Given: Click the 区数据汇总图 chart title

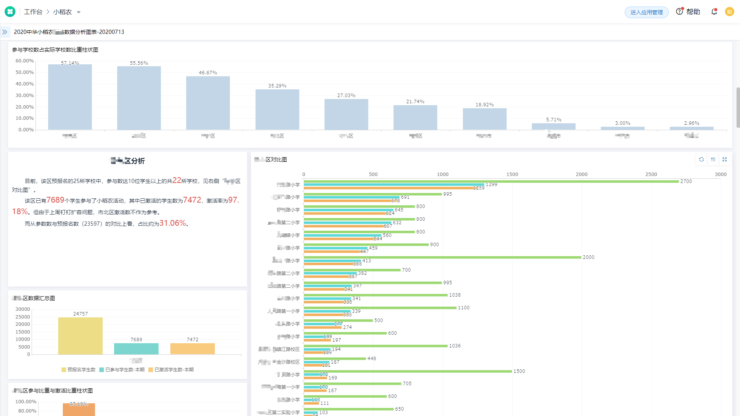Looking at the screenshot, I should (34, 298).
